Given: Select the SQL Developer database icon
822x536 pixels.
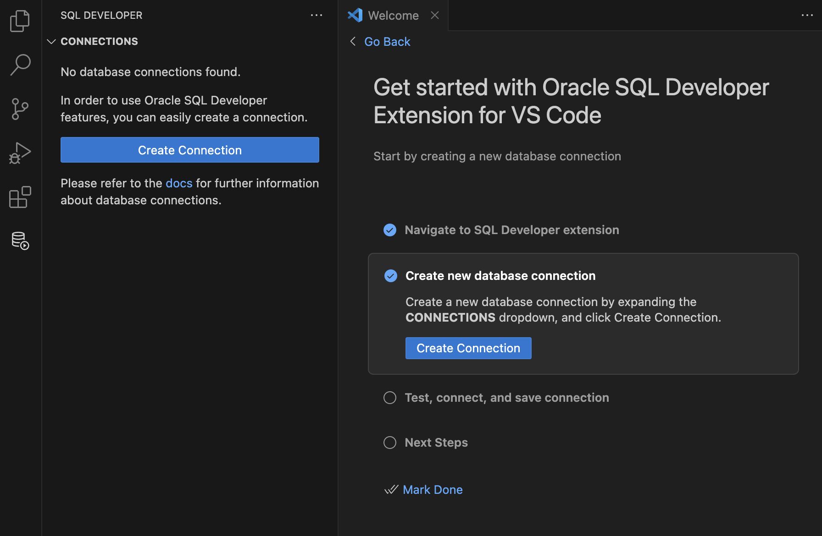Looking at the screenshot, I should point(20,241).
